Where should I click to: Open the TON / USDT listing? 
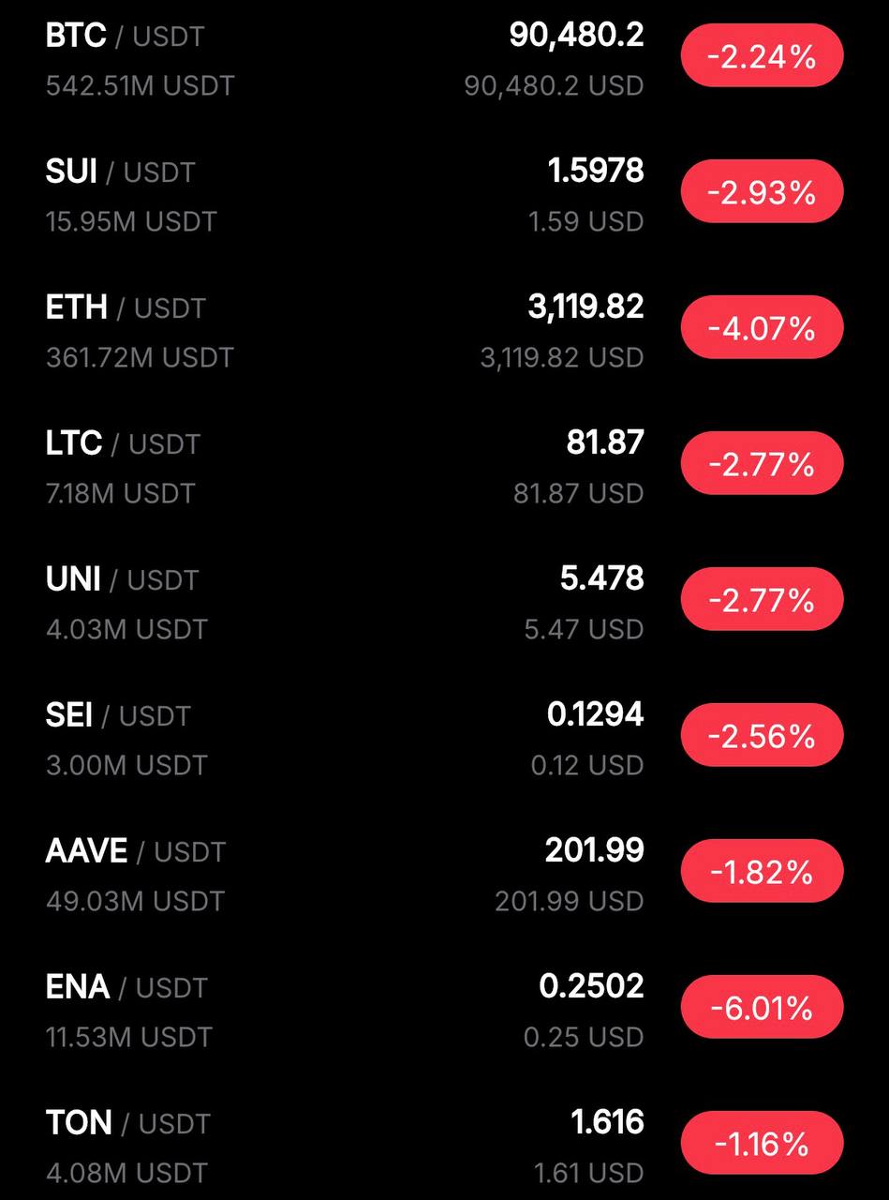(x=127, y=1123)
